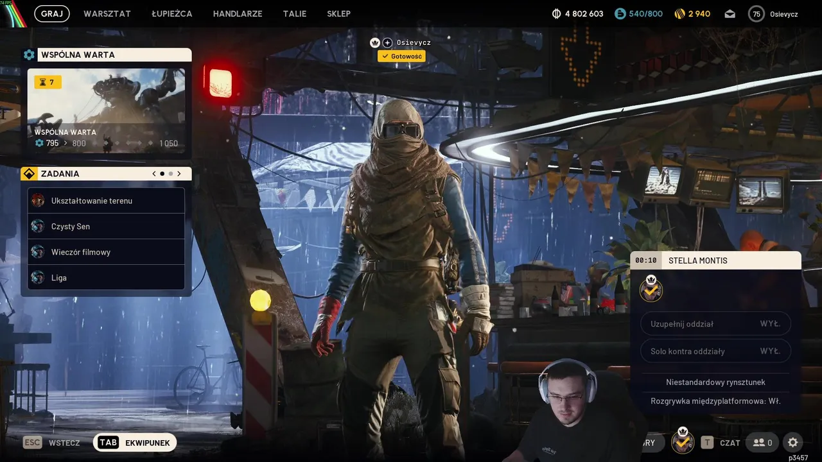This screenshot has height=462, width=822.
Task: Open TAB Ekwipunek inventory button
Action: (135, 443)
